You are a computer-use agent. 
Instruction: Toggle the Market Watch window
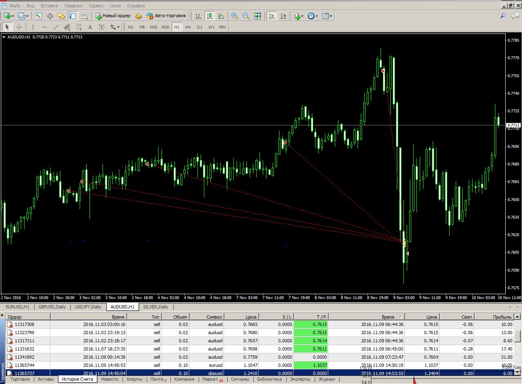(38, 16)
